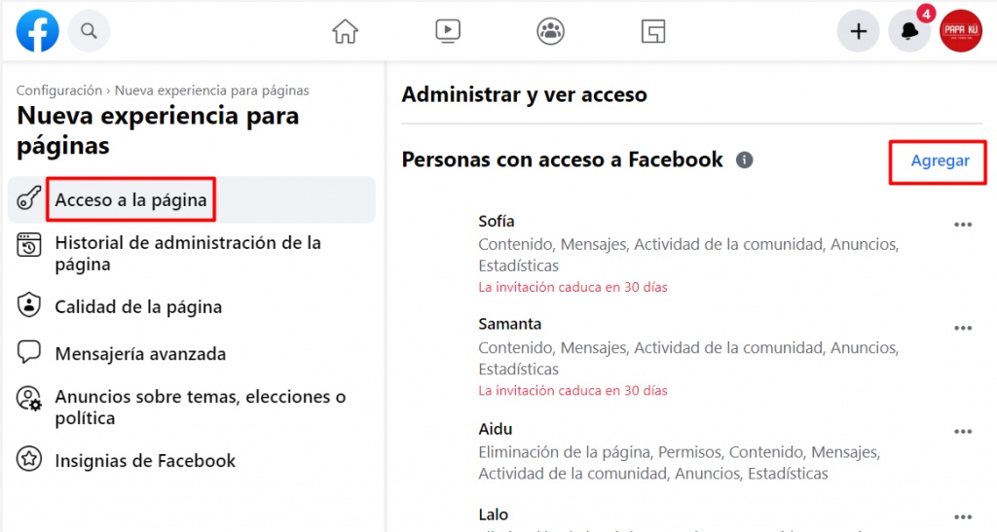Expand the three-dot menu for Samanta
Screen dimensions: 997x532
(x=963, y=328)
